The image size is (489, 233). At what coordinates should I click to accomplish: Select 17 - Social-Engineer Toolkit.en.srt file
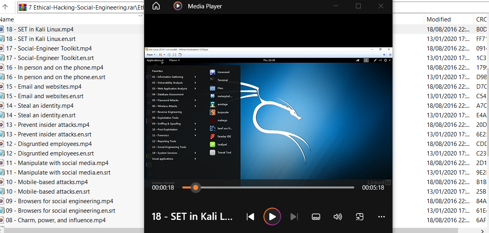point(50,58)
